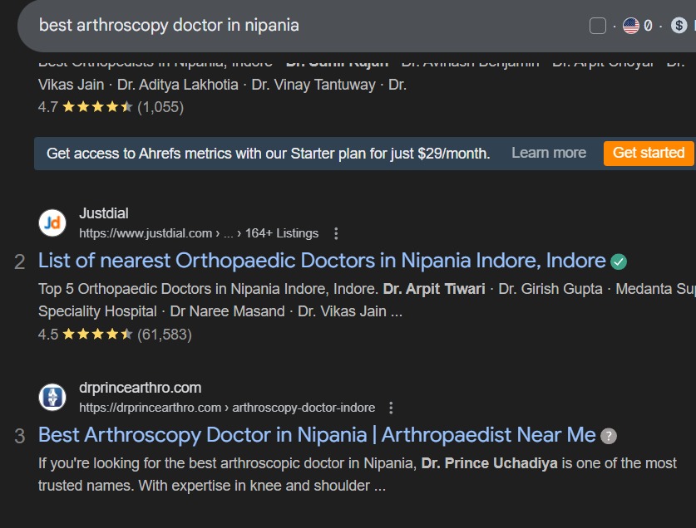This screenshot has height=528, width=696.
Task: Open three-dot menu for drprincearthro result
Action: pyautogui.click(x=391, y=408)
